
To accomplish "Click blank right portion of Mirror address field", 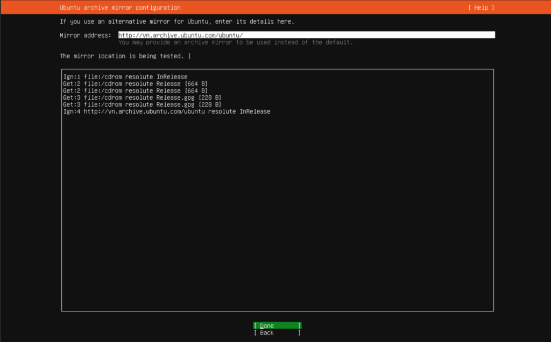I will tap(369, 35).
